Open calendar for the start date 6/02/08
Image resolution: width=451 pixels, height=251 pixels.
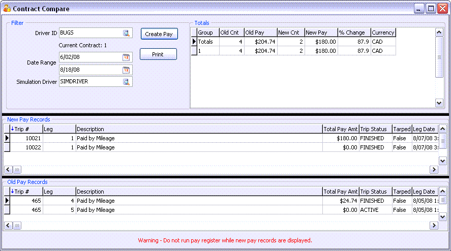(x=126, y=57)
